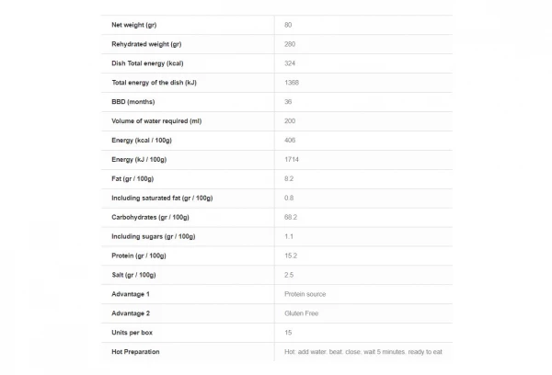Select the Rehydrated weight value 280
This screenshot has width=552, height=375.
291,43
